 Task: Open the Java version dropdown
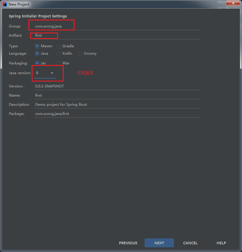[45, 73]
